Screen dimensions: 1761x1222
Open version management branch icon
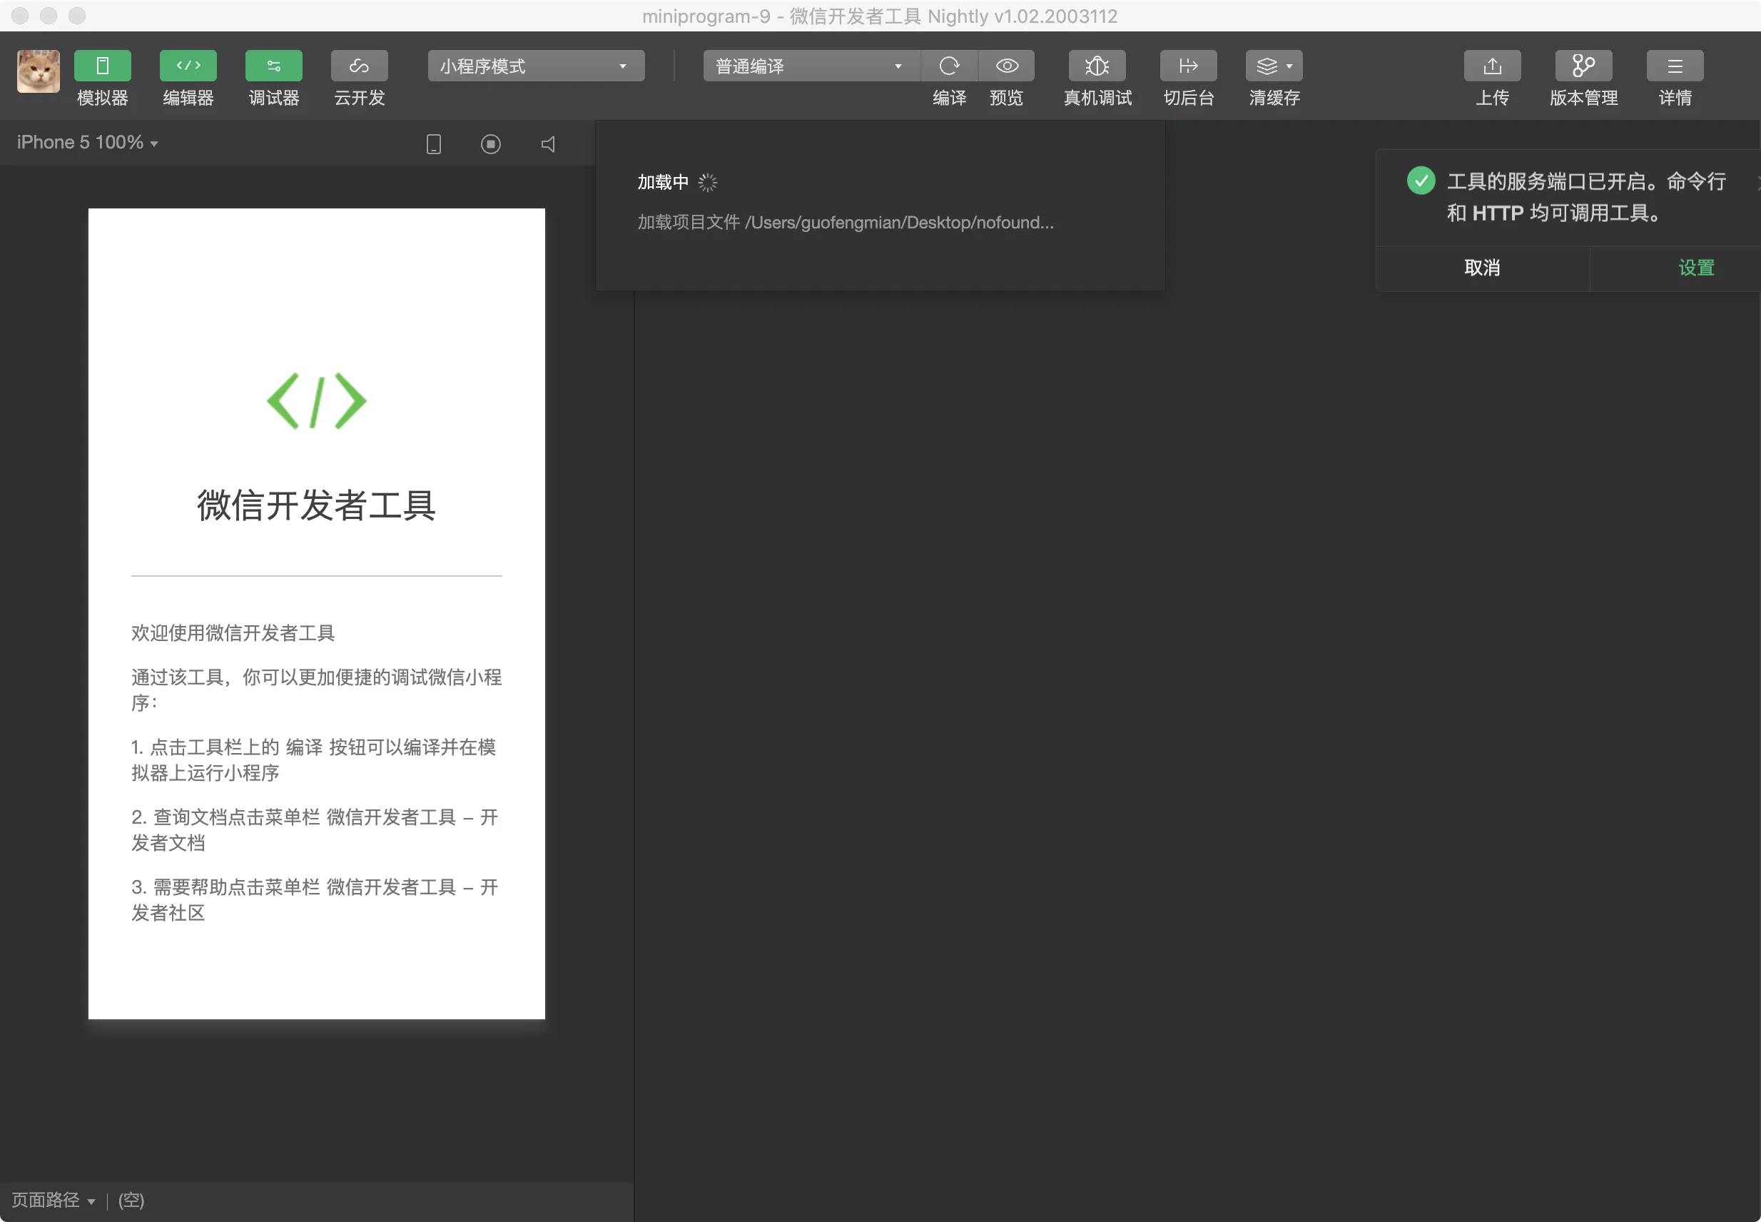pyautogui.click(x=1583, y=66)
